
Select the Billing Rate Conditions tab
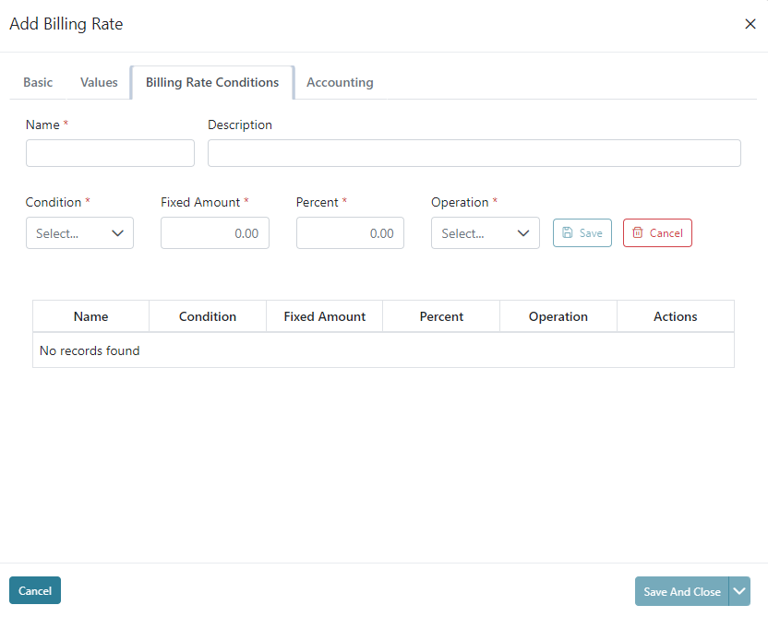[x=212, y=82]
